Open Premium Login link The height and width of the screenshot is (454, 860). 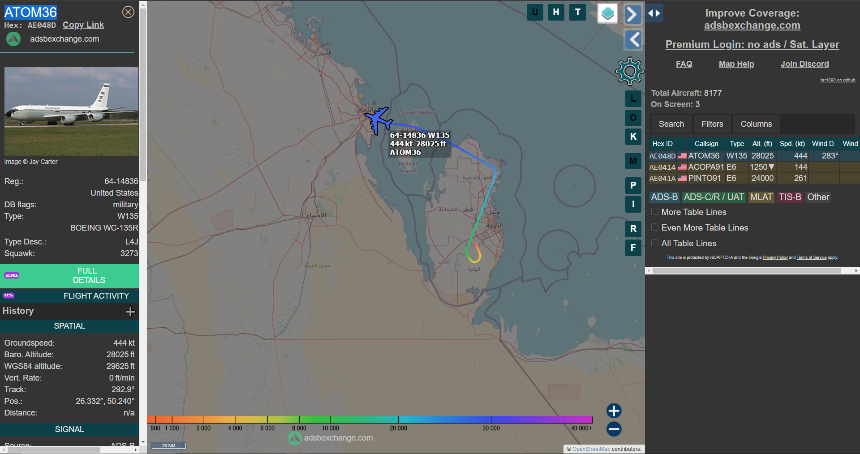752,44
